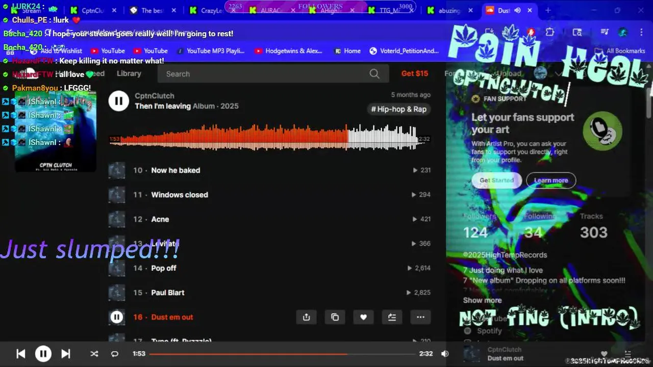This screenshot has height=367, width=653.
Task: Like the Dust em out track
Action: pos(363,317)
